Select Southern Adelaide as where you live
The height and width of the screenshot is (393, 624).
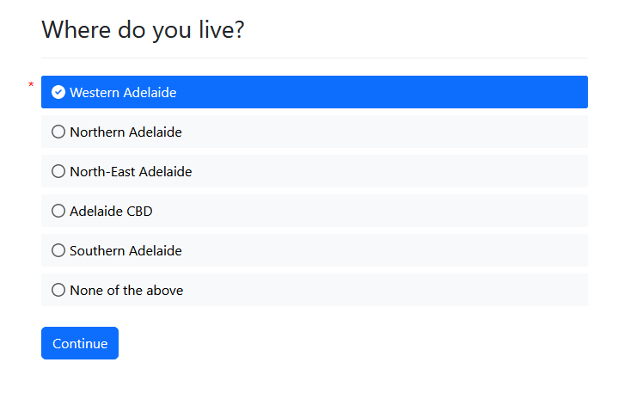pos(314,251)
